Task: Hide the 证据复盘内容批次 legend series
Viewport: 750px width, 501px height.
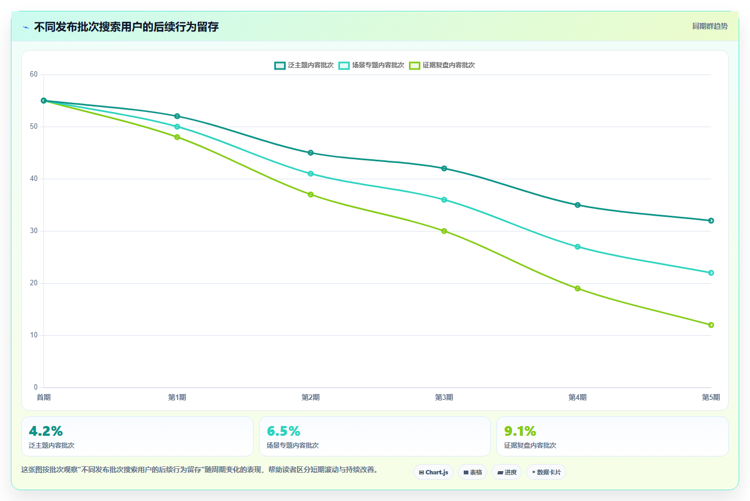Action: (x=442, y=65)
